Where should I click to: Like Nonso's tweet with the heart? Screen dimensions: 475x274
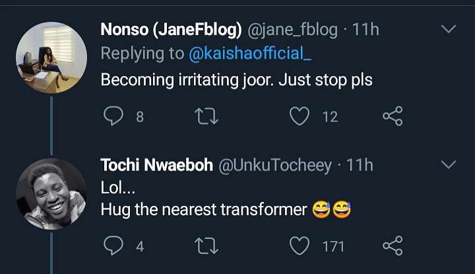tap(300, 117)
